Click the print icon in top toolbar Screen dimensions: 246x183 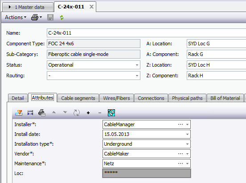tap(35, 17)
